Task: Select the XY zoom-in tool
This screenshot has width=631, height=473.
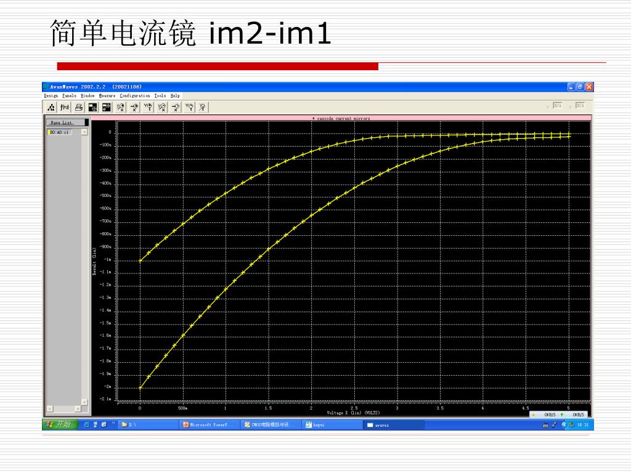Action: 120,107
